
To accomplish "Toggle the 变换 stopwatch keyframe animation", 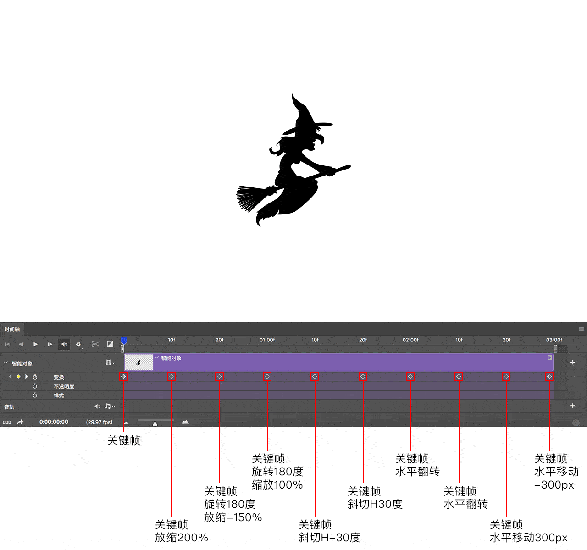I will [35, 377].
